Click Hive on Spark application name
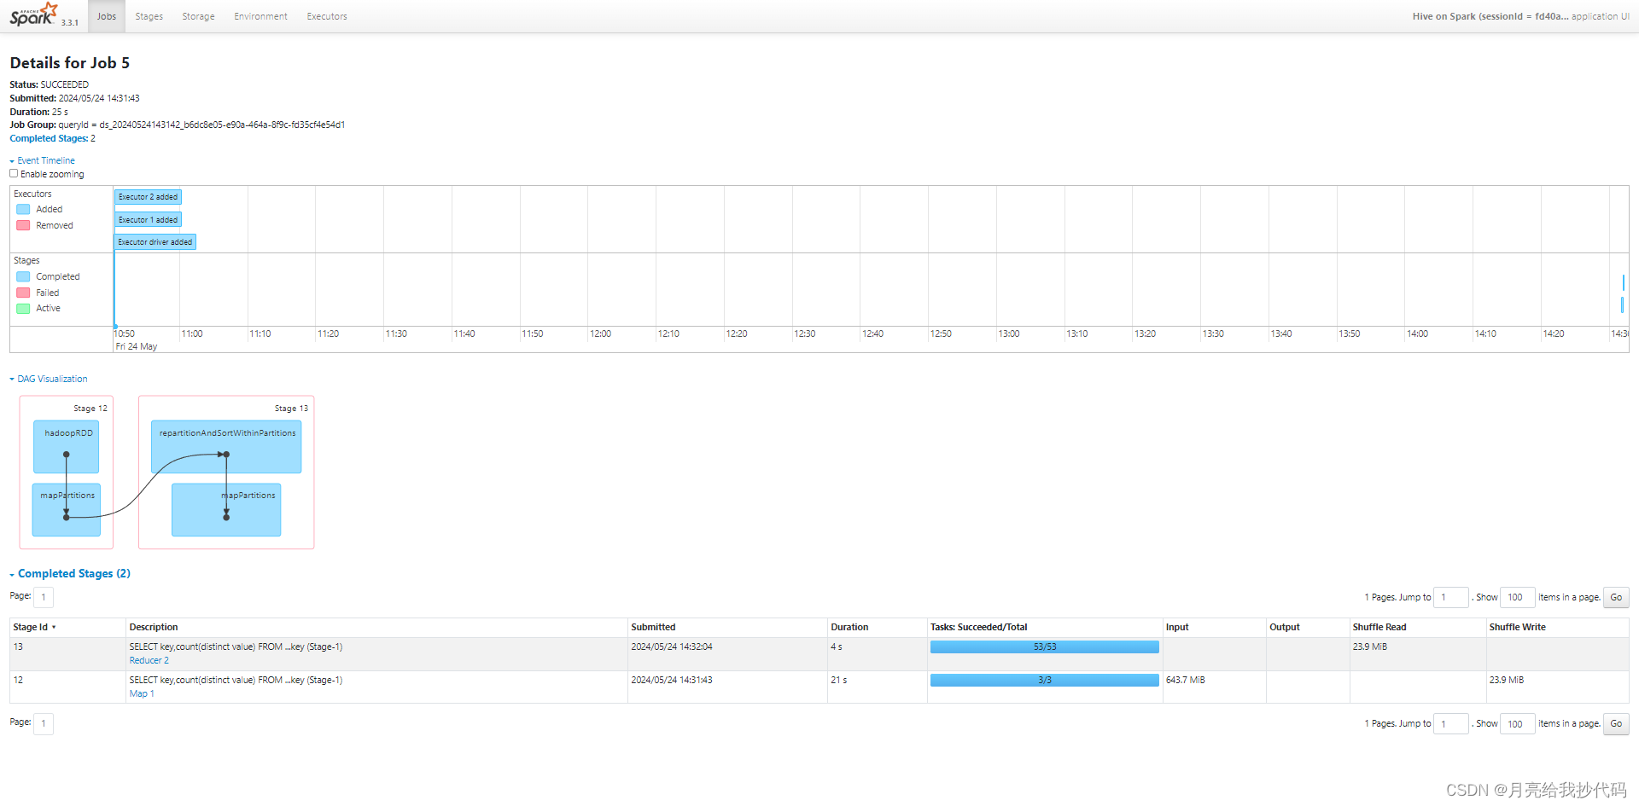The image size is (1639, 806). point(1490,16)
